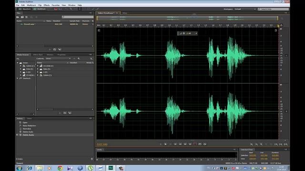Open the Files panel options menu
Screen dimensions: 305x171
(91, 13)
